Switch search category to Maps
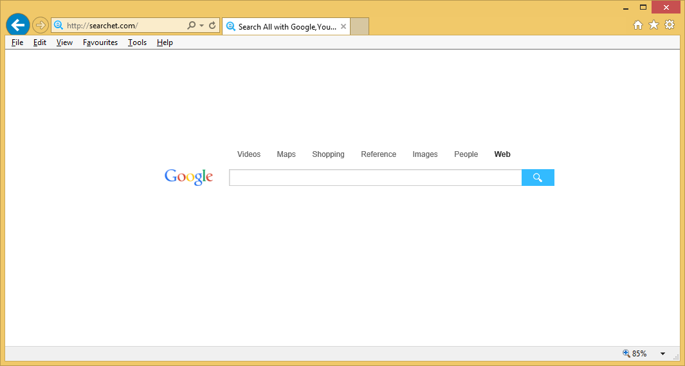Screen dimensions: 685x366 pyautogui.click(x=286, y=154)
